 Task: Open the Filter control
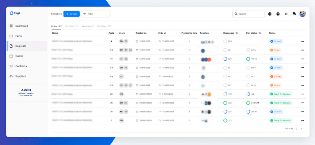(x=95, y=14)
